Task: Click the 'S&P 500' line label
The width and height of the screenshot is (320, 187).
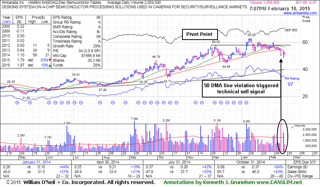Action: coord(291,30)
